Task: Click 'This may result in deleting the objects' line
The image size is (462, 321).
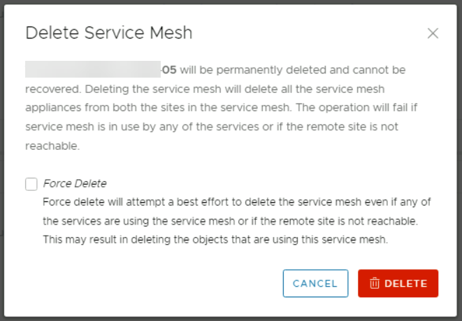Action: (140, 240)
